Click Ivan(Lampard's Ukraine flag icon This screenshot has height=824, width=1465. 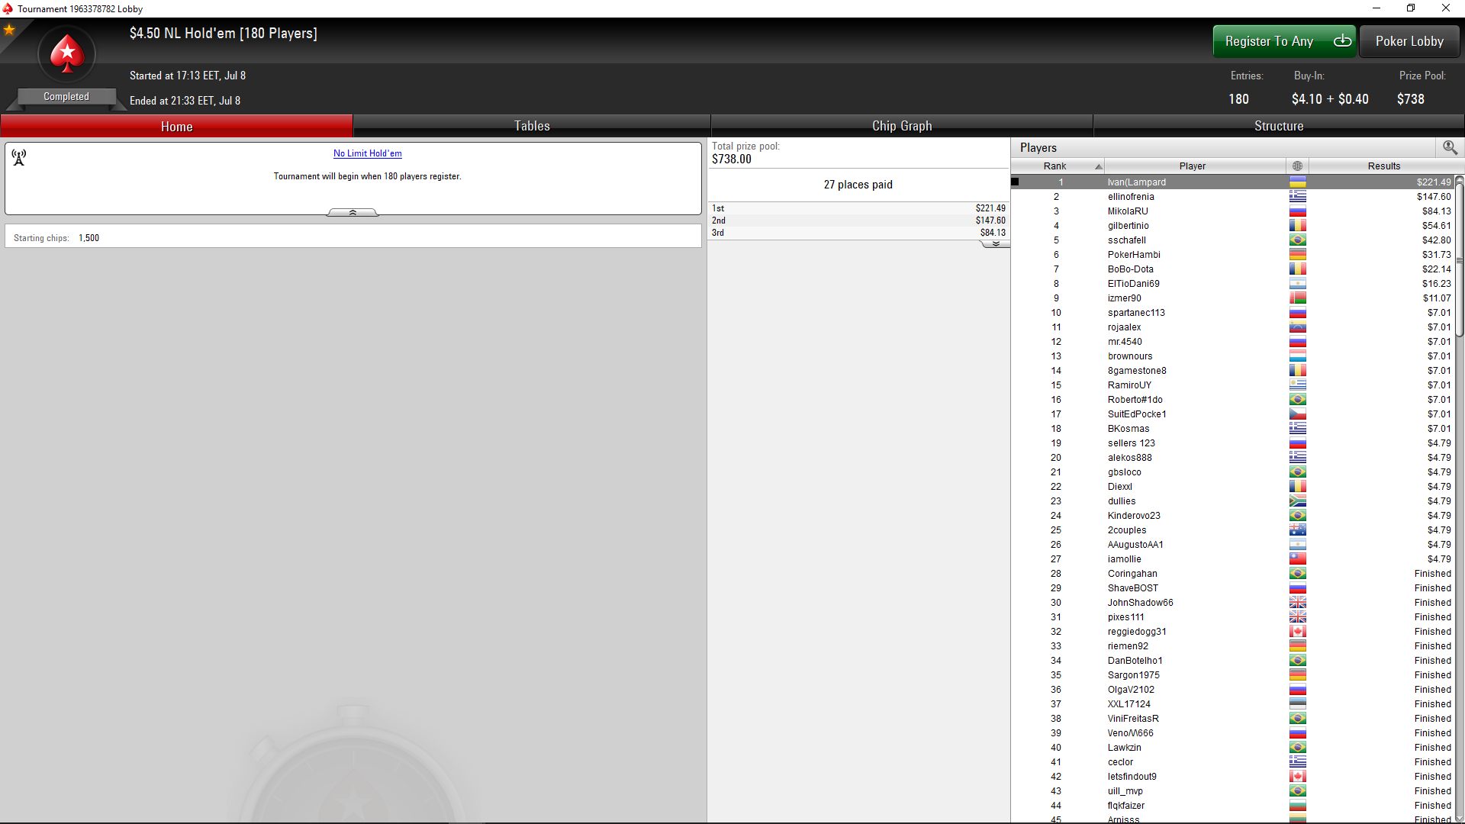pyautogui.click(x=1297, y=182)
